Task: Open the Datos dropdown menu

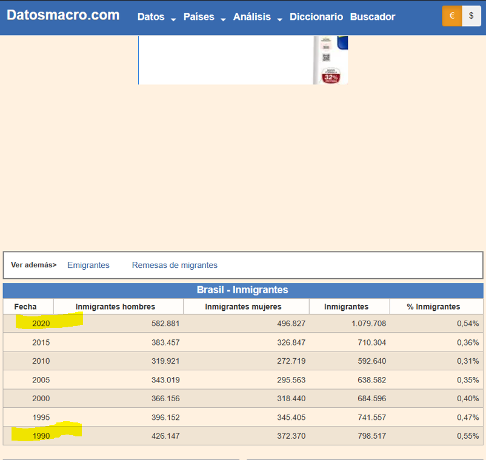Action: pyautogui.click(x=156, y=17)
